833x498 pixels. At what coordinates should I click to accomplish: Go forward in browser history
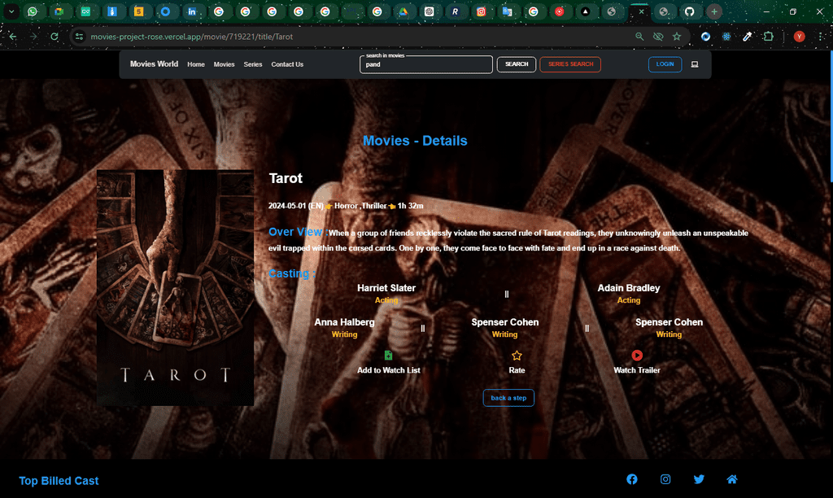click(x=33, y=37)
